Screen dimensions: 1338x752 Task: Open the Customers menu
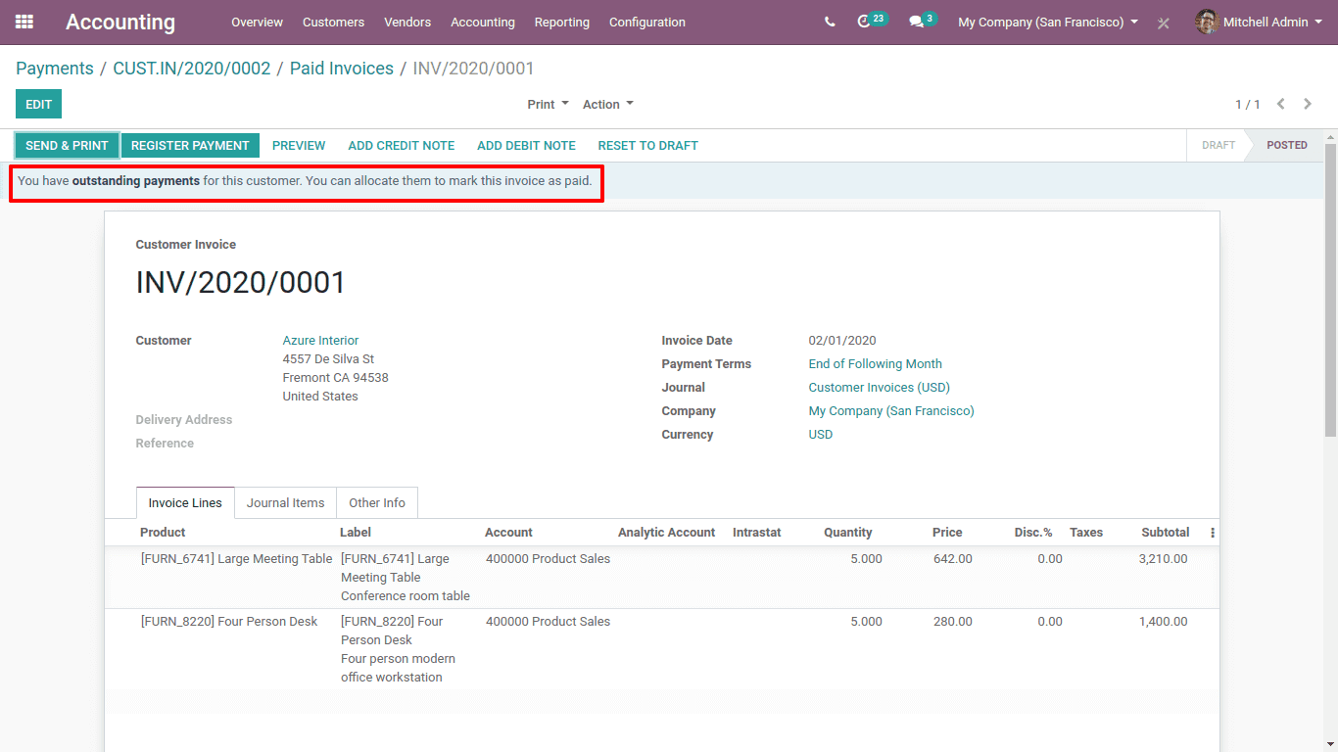[x=333, y=22]
